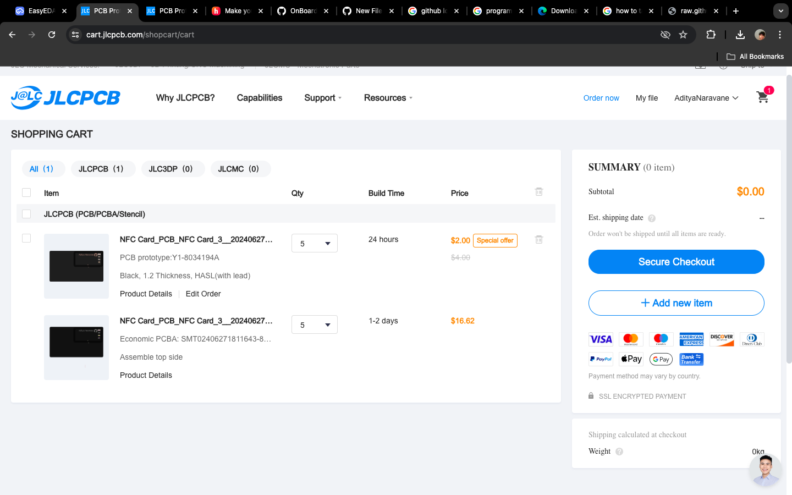Screen dimensions: 792x495
Task: Click the Special offer badge
Action: tap(495, 240)
